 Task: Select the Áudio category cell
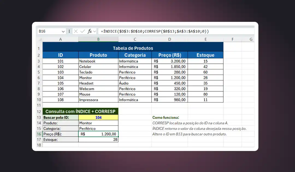click(x=135, y=83)
